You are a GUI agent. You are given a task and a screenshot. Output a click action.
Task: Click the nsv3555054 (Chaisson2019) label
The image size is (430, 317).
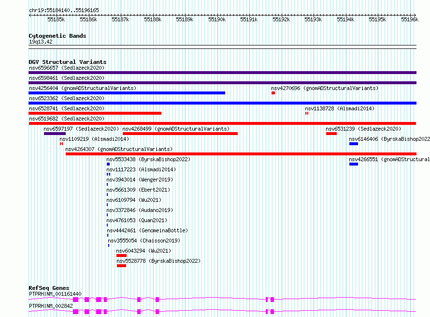144,241
